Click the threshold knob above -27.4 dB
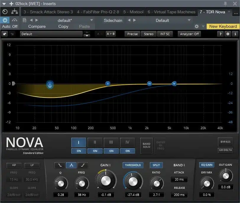The width and height of the screenshot is (240, 203). (x=133, y=181)
